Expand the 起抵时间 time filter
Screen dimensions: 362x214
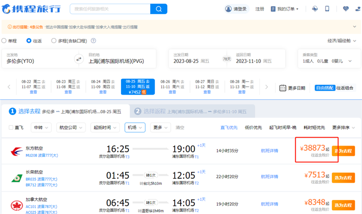coord(106,128)
